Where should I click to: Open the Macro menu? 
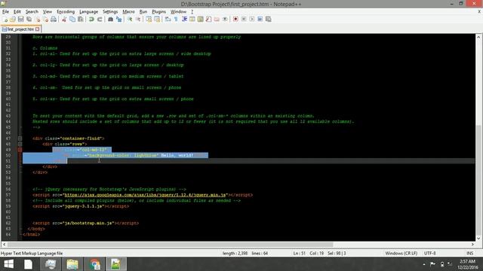128,12
